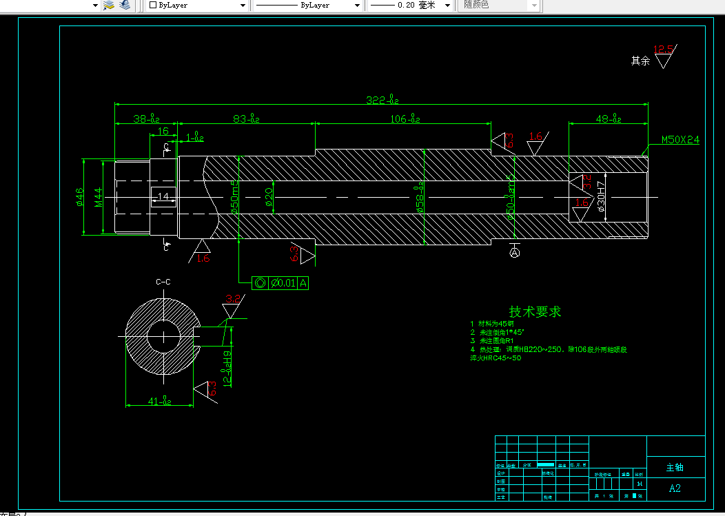This screenshot has height=516, width=725.
Task: Select the 其余 text label
Action: point(641,61)
